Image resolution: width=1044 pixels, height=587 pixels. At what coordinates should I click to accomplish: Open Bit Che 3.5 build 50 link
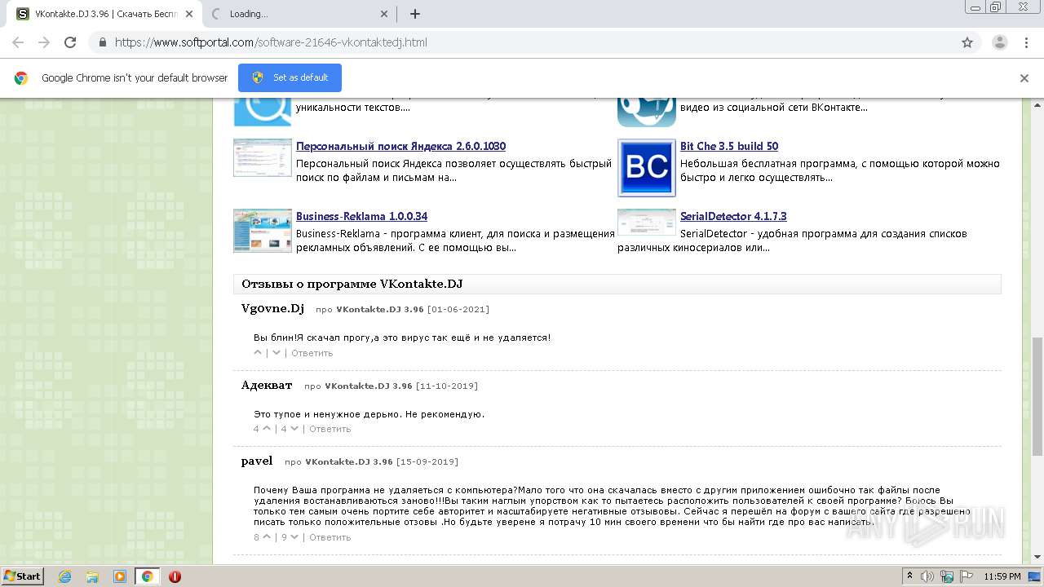(729, 146)
